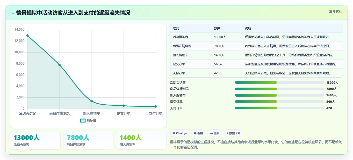Click the 8,000 y-axis label

pyautogui.click(x=20, y=64)
